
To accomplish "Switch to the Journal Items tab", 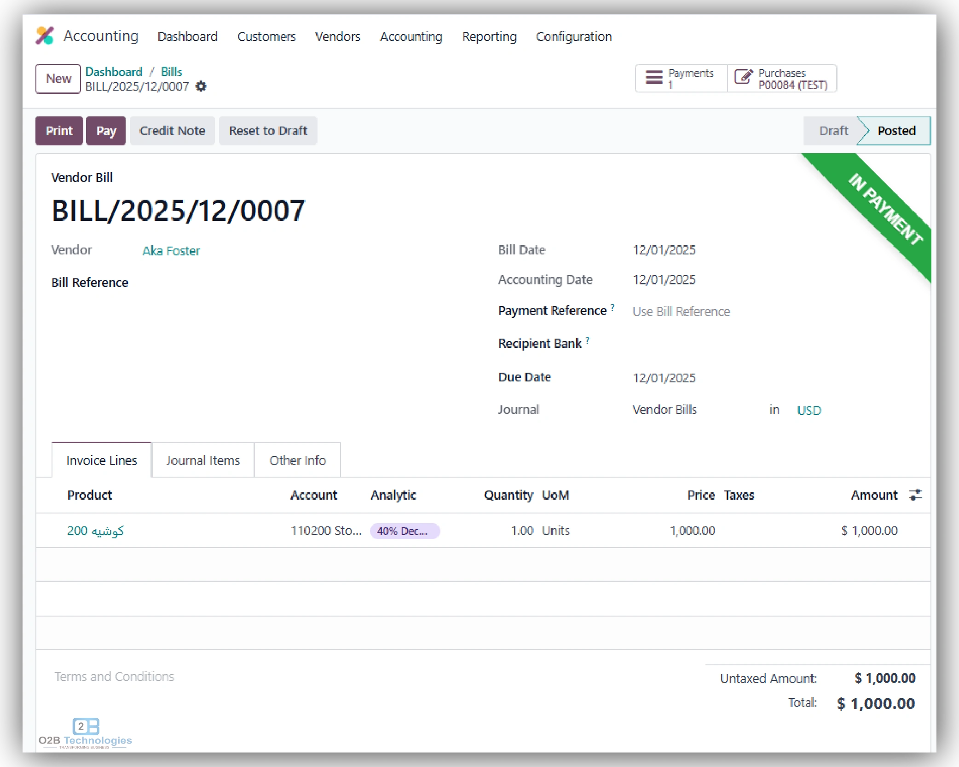I will tap(202, 460).
